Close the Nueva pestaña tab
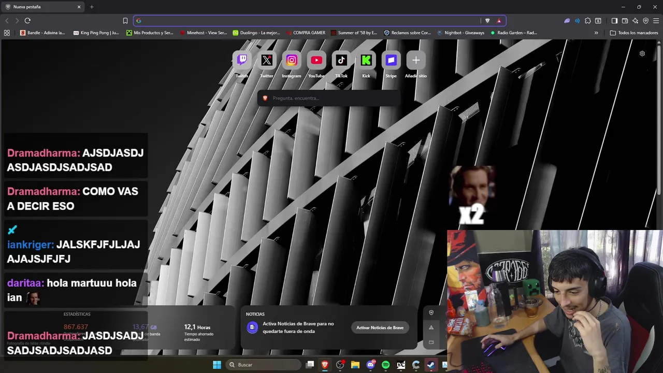 click(79, 7)
